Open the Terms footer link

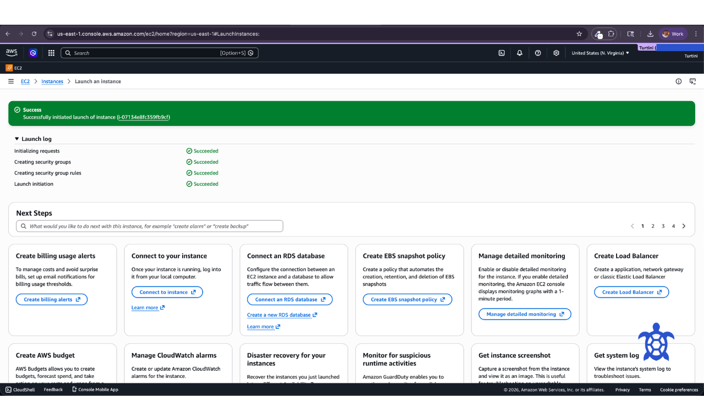645,389
